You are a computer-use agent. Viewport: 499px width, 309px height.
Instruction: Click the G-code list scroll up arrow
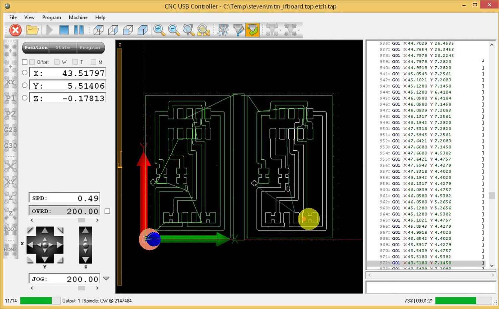pos(492,44)
